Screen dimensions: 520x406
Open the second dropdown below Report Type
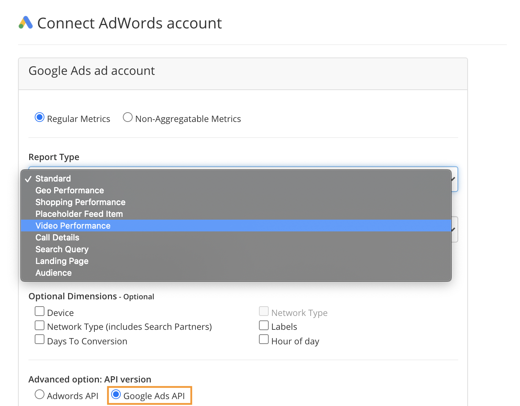click(x=454, y=229)
